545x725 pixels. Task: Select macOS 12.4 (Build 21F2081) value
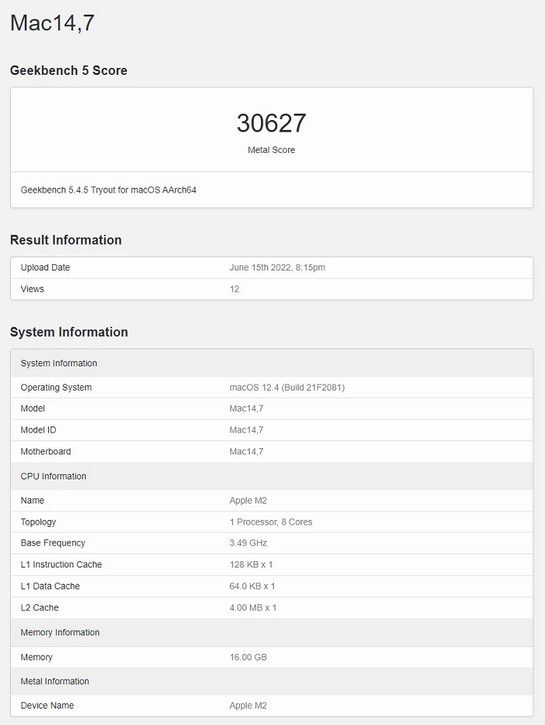287,387
